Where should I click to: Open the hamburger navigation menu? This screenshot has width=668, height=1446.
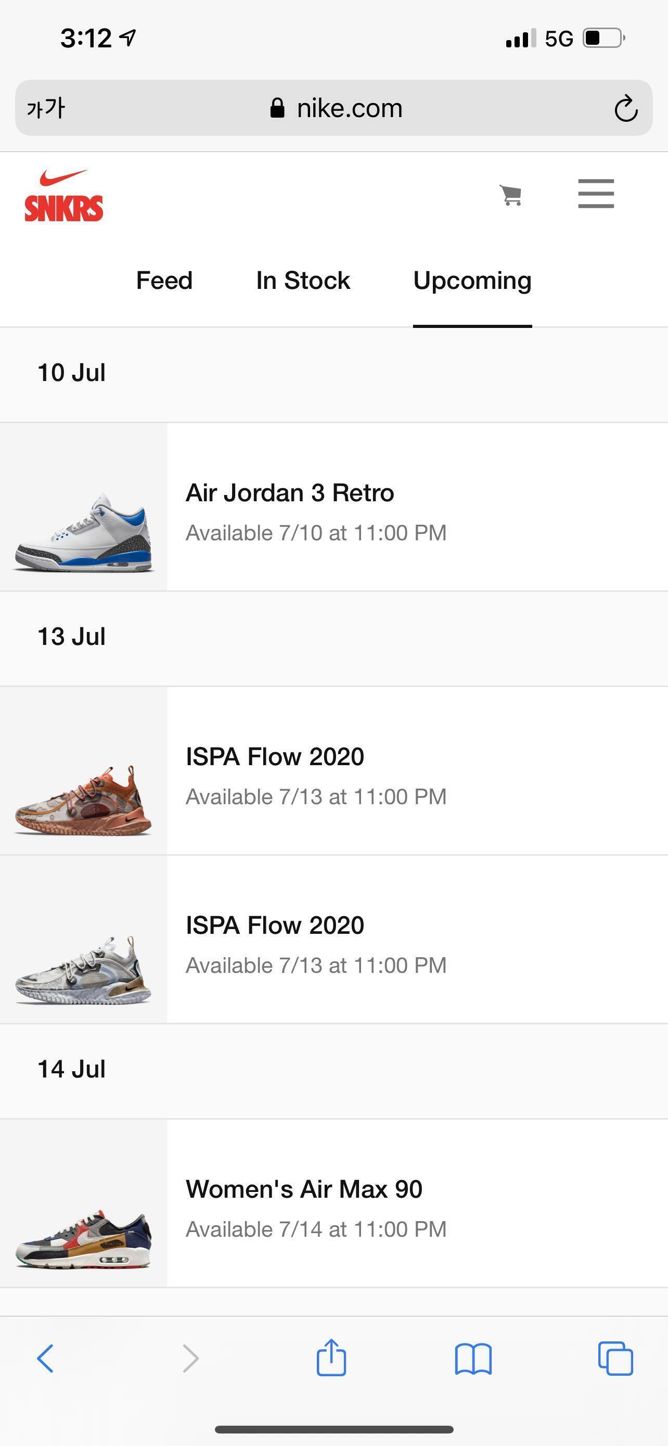[x=596, y=194]
